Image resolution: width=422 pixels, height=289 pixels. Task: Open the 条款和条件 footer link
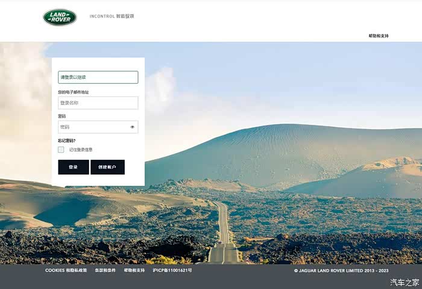click(x=105, y=270)
